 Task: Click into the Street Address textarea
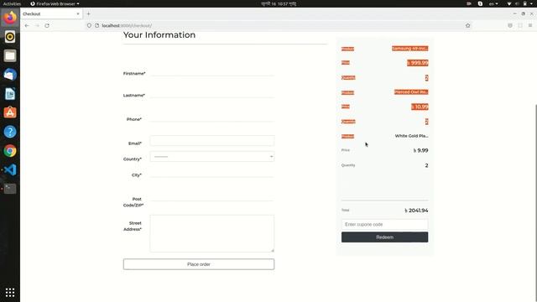pos(212,233)
